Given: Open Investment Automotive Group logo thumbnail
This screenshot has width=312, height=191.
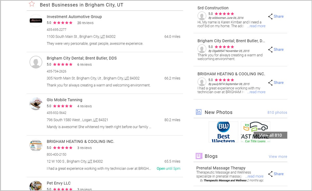Looking at the screenshot, I should coord(36,20).
